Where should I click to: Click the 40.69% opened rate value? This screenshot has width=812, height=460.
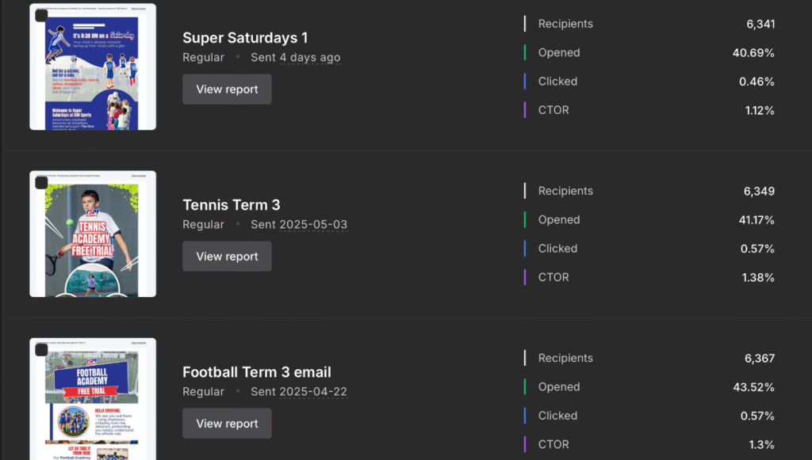pyautogui.click(x=753, y=53)
